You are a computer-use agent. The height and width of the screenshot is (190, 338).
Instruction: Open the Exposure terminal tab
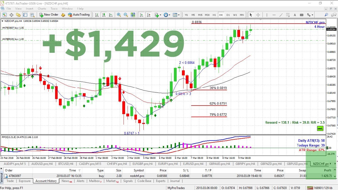(x=25, y=181)
